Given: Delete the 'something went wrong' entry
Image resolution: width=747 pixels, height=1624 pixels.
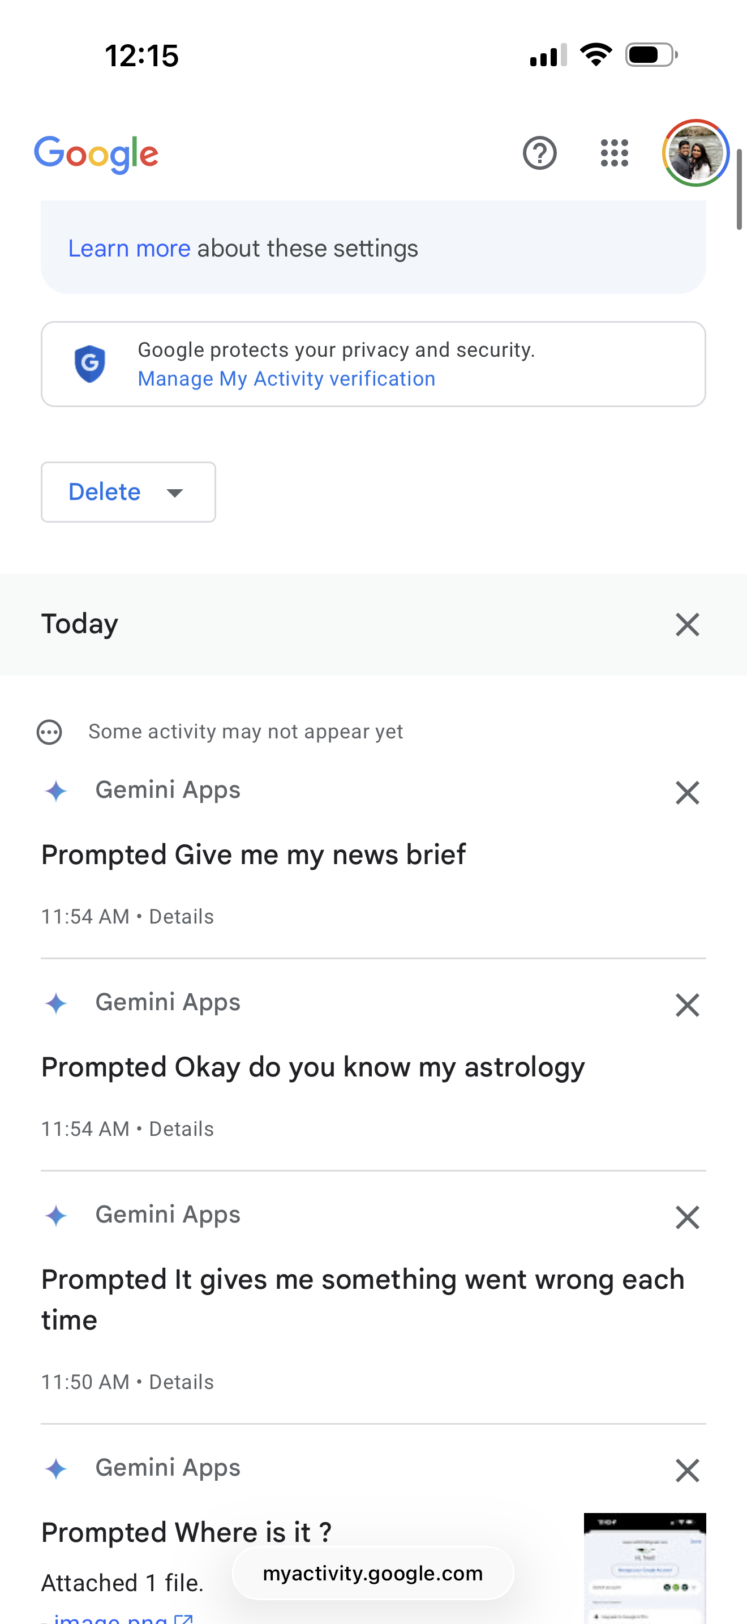Looking at the screenshot, I should [x=687, y=1217].
